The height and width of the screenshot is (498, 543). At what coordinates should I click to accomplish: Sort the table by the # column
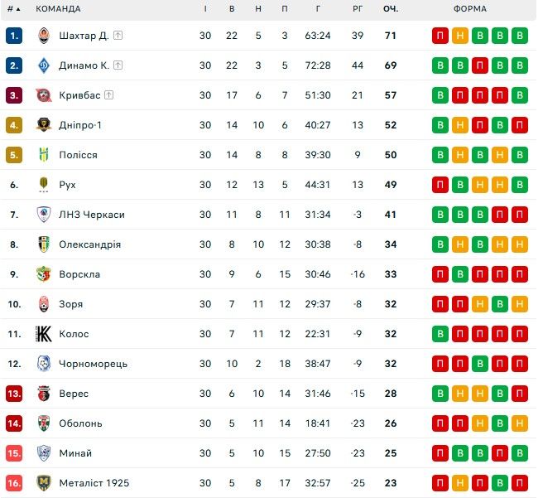13,8
